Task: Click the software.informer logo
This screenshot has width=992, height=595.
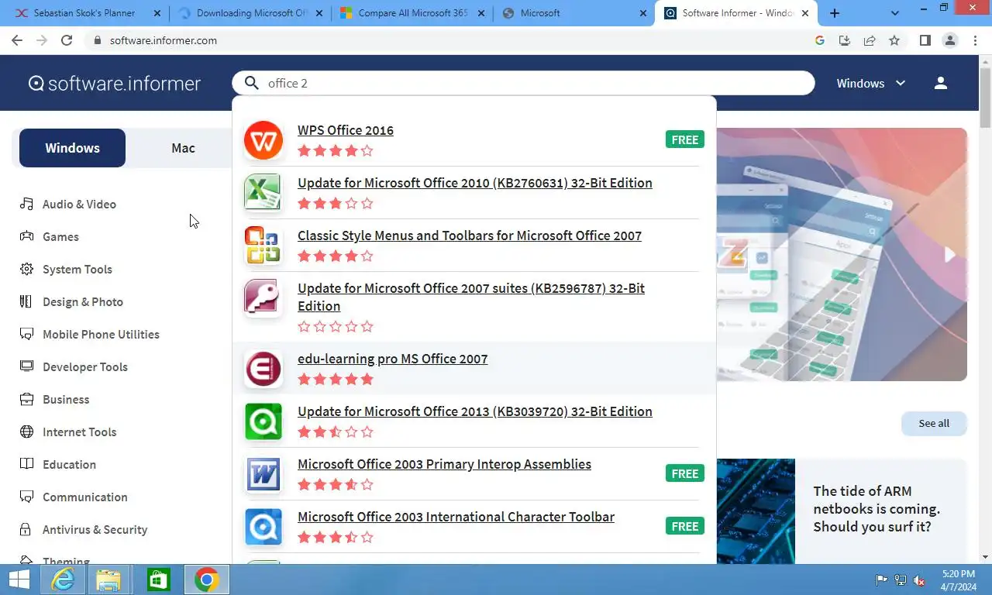Action: click(x=115, y=83)
